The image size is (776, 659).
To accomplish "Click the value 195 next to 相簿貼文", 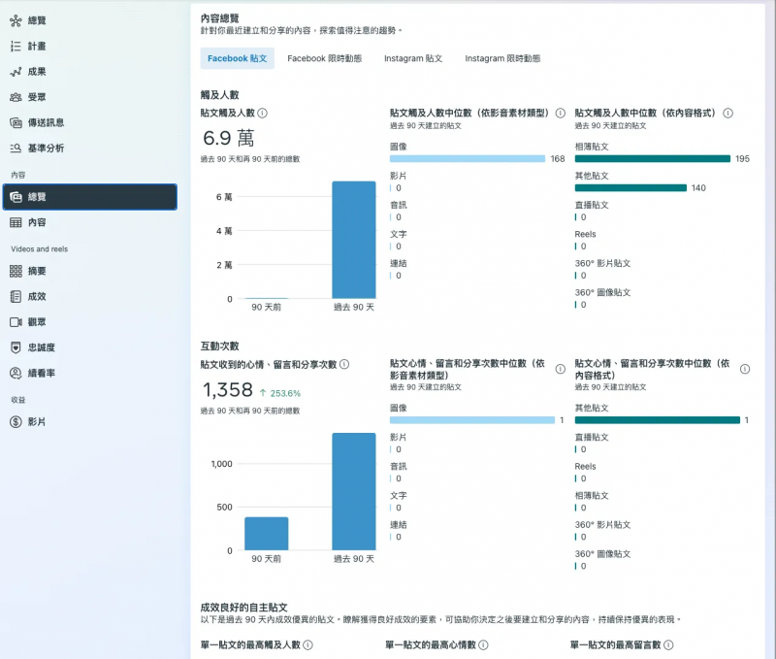I will click(x=742, y=159).
